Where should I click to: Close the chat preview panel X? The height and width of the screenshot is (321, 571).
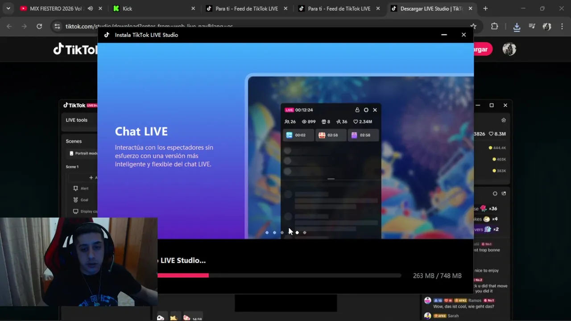point(375,110)
